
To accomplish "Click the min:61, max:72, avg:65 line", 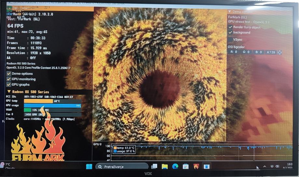I will click(27, 32).
